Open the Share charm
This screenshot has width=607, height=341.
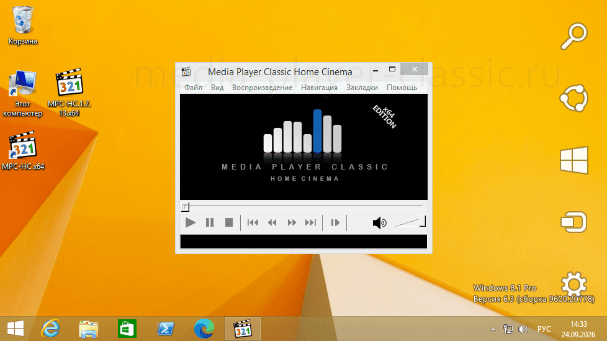click(x=574, y=98)
